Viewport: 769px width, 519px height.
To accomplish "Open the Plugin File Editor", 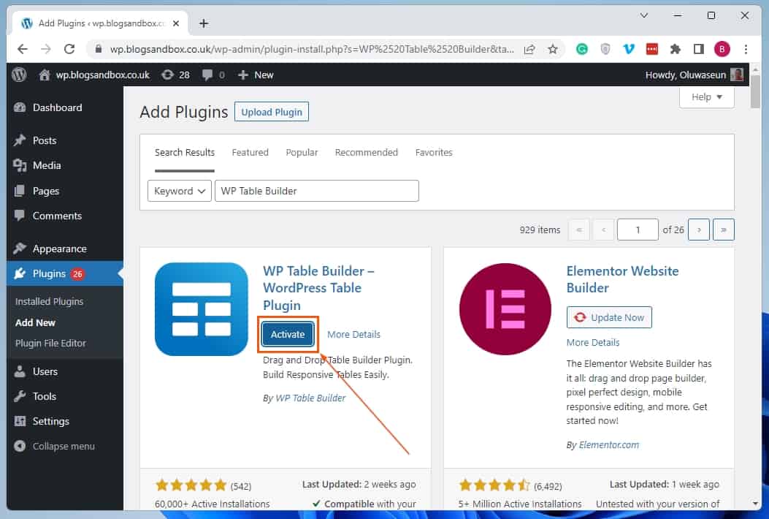I will [x=50, y=344].
